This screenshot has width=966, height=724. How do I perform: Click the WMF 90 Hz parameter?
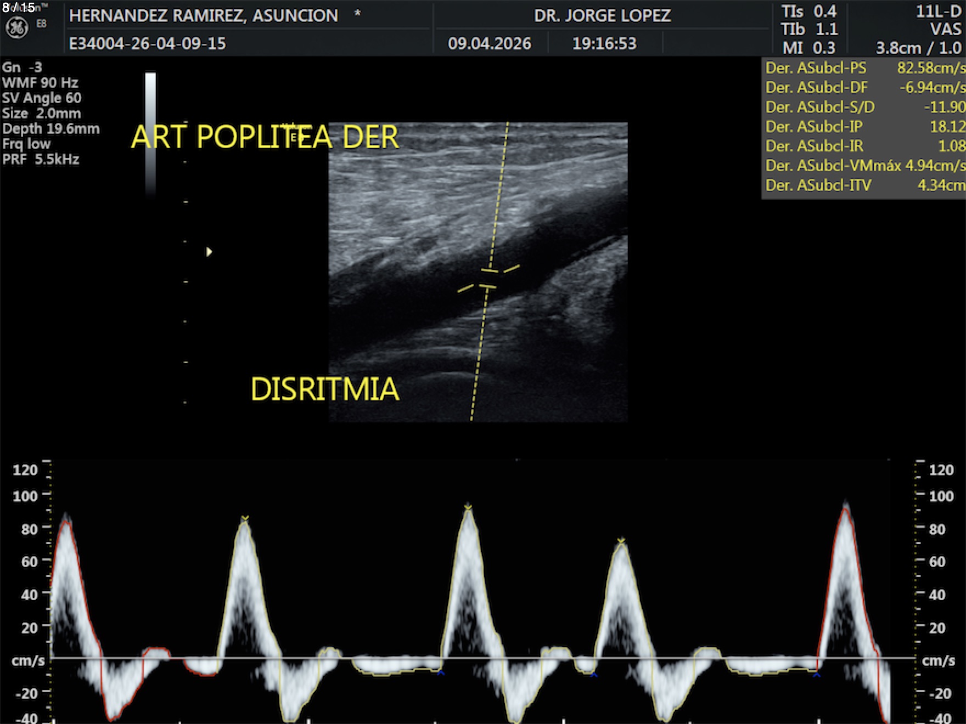click(x=40, y=83)
